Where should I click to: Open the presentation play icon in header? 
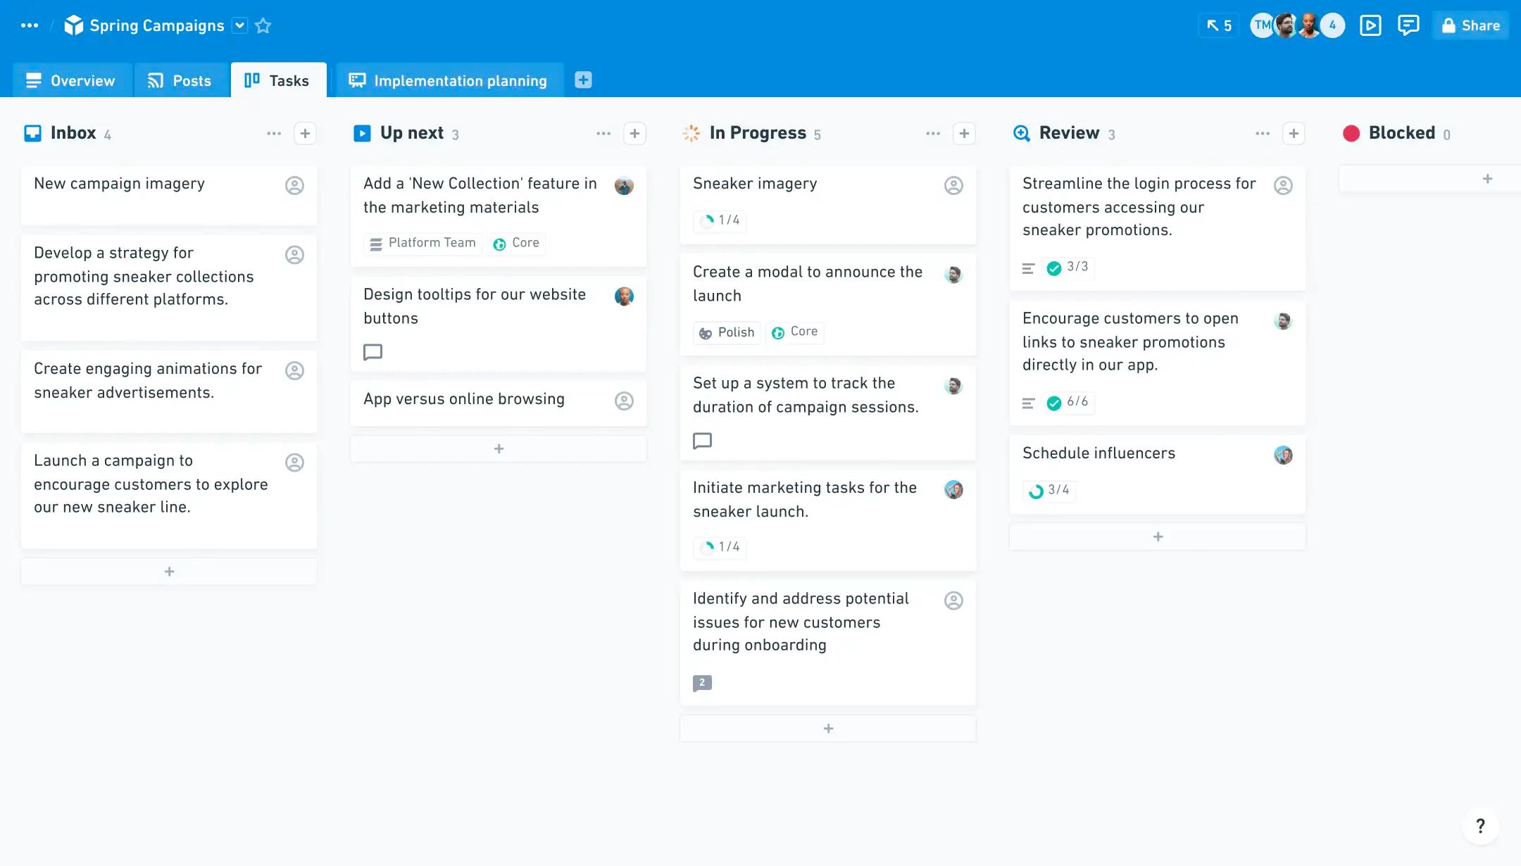(1370, 26)
